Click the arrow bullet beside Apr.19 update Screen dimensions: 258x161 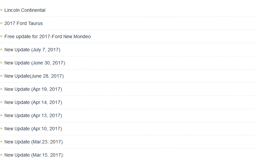1,89
